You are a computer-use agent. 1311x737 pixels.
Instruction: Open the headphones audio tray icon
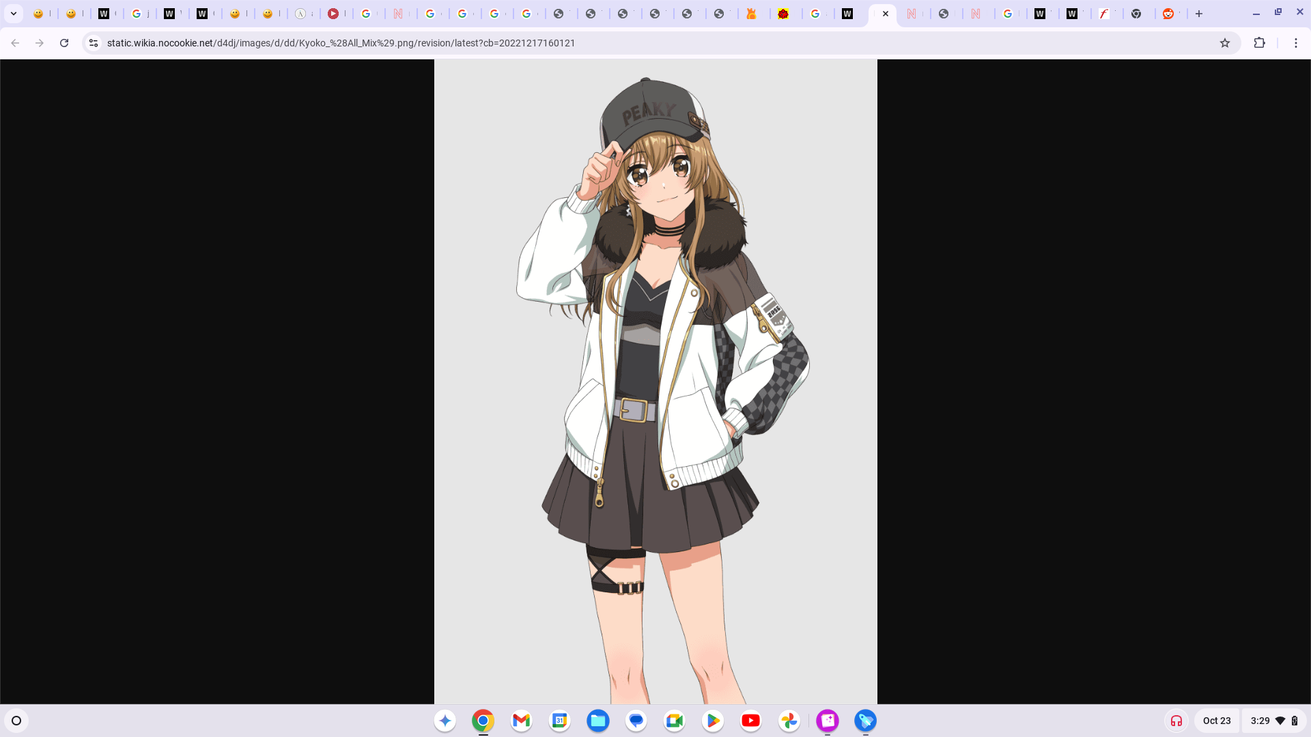(1176, 721)
